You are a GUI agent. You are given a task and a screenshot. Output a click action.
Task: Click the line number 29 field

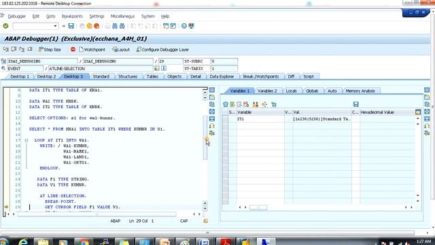click(x=171, y=61)
